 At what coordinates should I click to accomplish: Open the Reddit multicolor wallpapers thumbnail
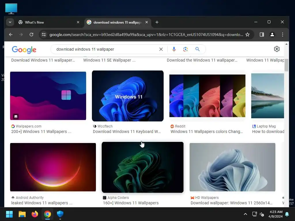(x=207, y=96)
